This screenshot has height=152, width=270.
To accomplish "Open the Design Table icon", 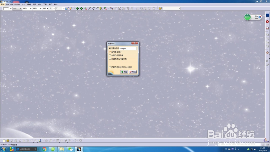I will [x=58, y=141].
